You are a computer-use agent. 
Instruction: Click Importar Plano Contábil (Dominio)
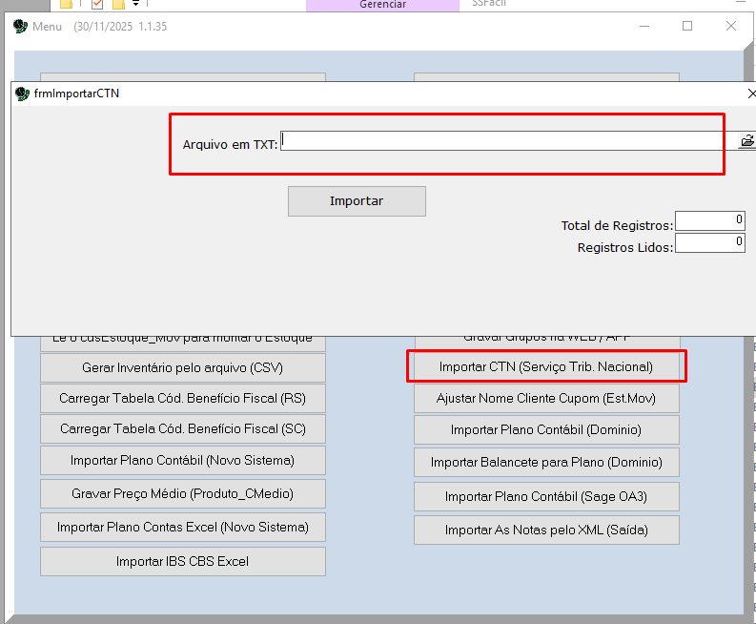pos(546,429)
